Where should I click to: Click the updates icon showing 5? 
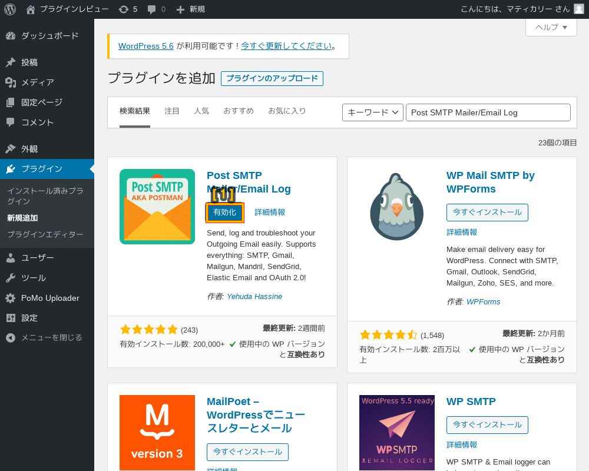(x=124, y=9)
